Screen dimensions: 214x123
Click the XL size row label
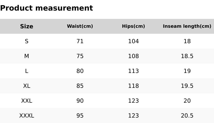point(27,86)
